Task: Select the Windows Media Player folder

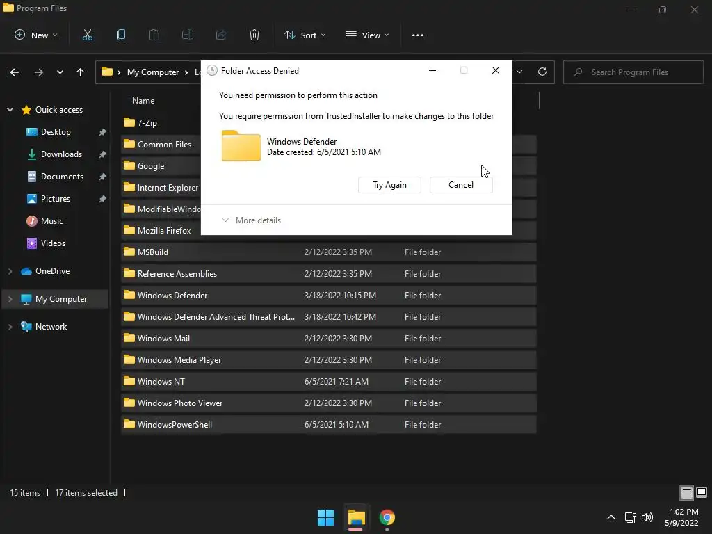Action: click(x=329, y=360)
